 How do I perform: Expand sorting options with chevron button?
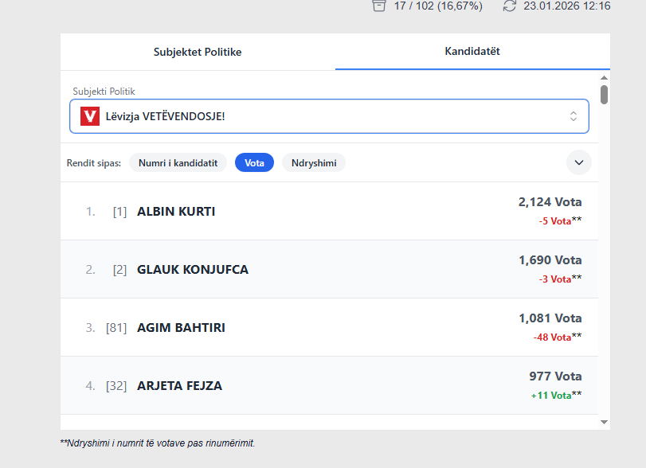578,162
